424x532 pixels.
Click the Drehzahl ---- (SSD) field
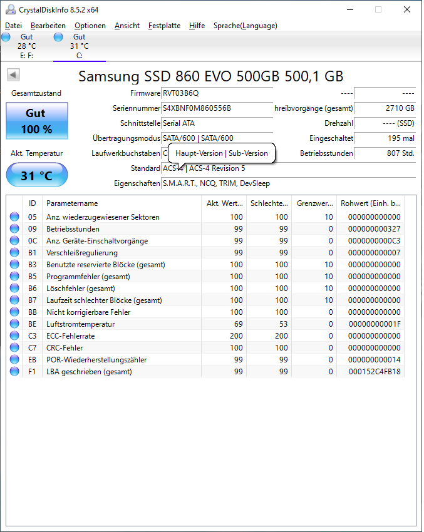click(x=385, y=123)
